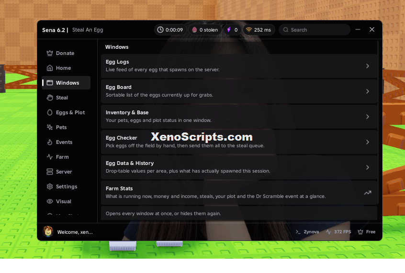Click the Donate crown icon
Screen dimensions: 405x273
(x=50, y=53)
